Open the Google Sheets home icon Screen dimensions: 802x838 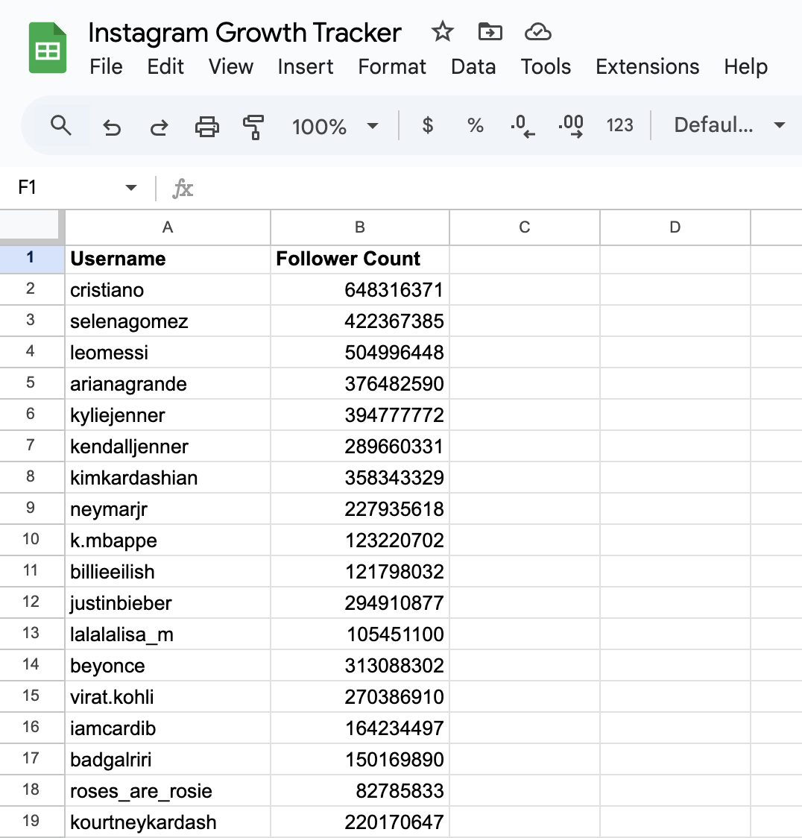coord(48,49)
